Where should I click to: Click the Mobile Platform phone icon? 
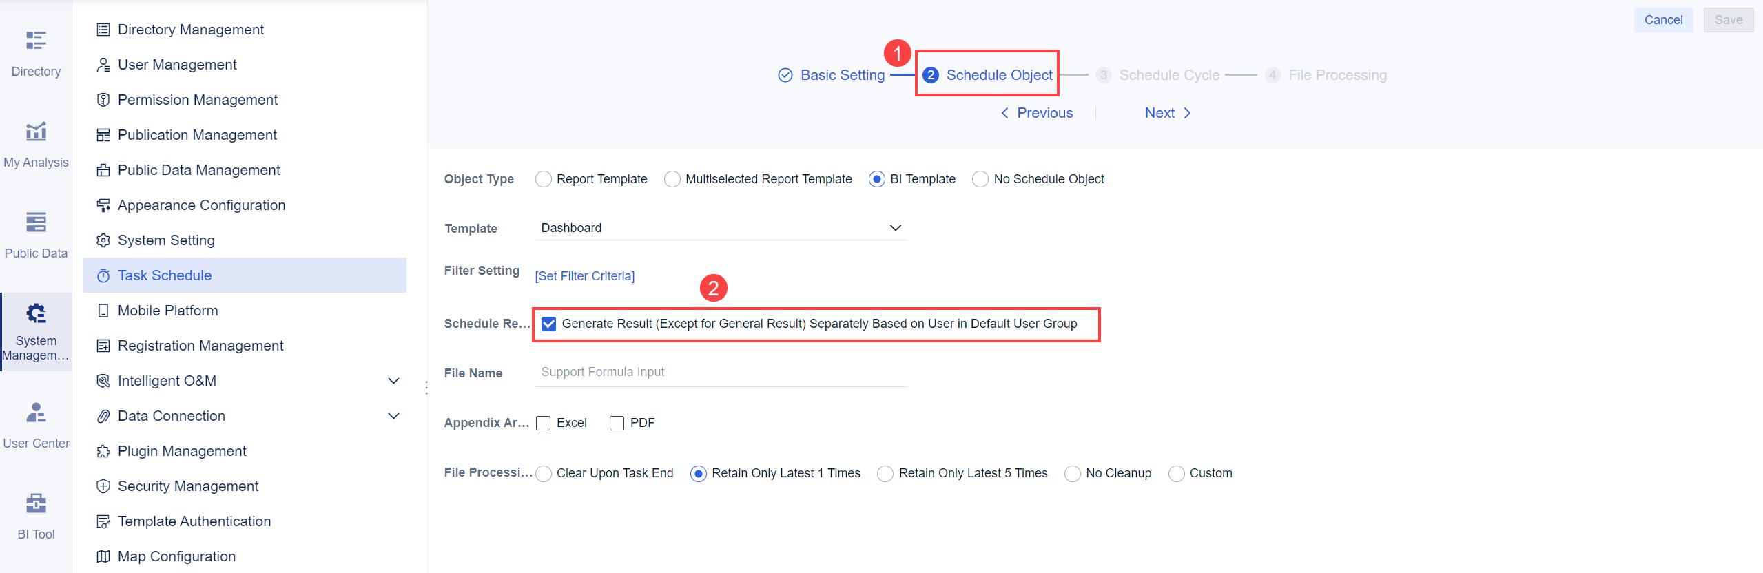tap(103, 311)
